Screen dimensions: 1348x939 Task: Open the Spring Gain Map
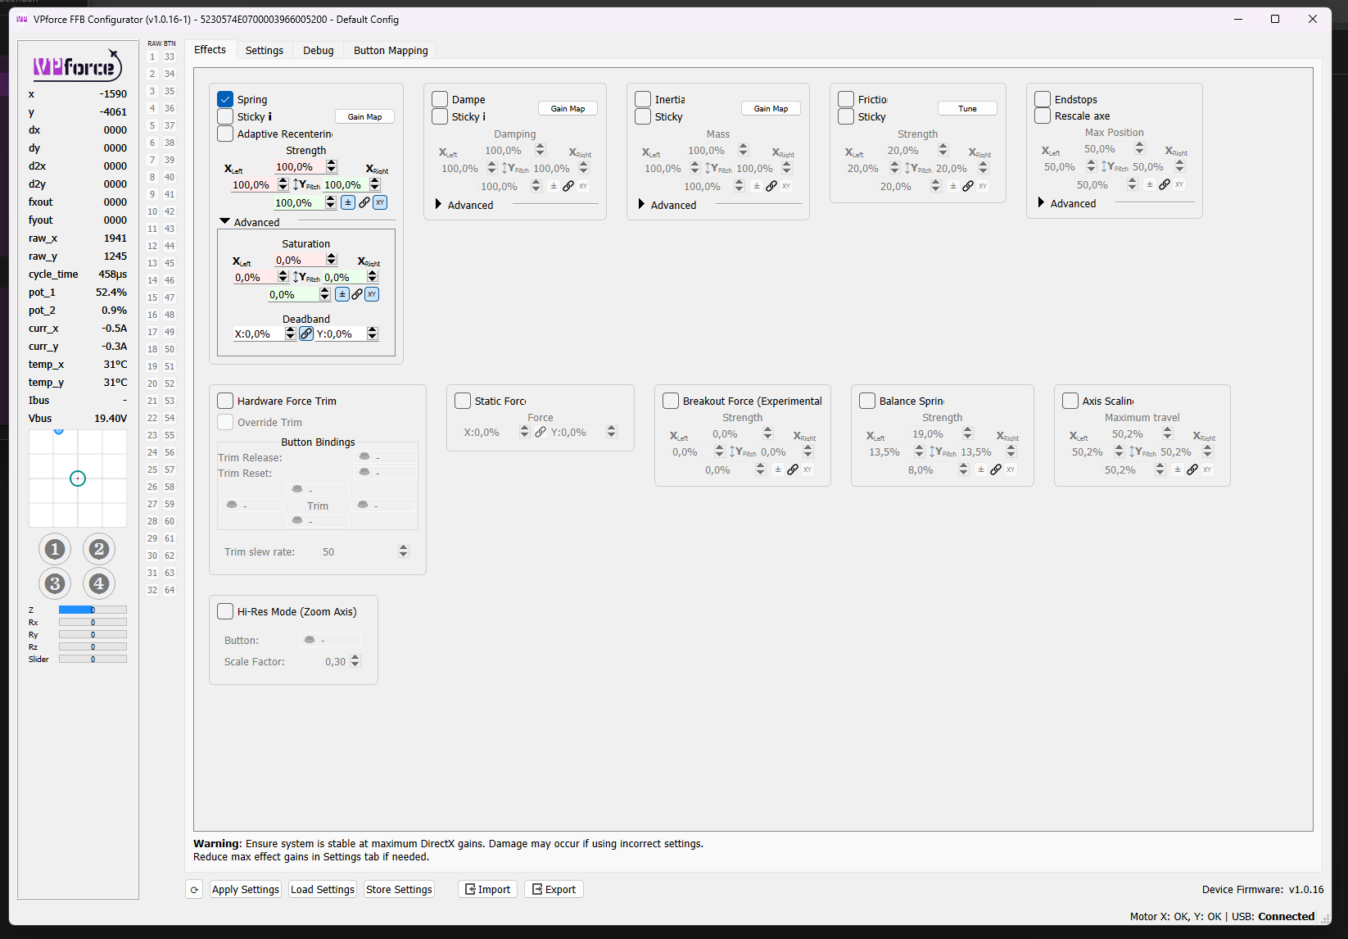tap(364, 116)
